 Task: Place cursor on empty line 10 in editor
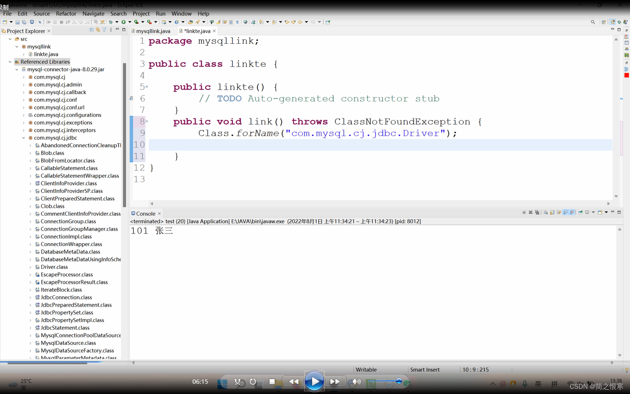click(380, 144)
